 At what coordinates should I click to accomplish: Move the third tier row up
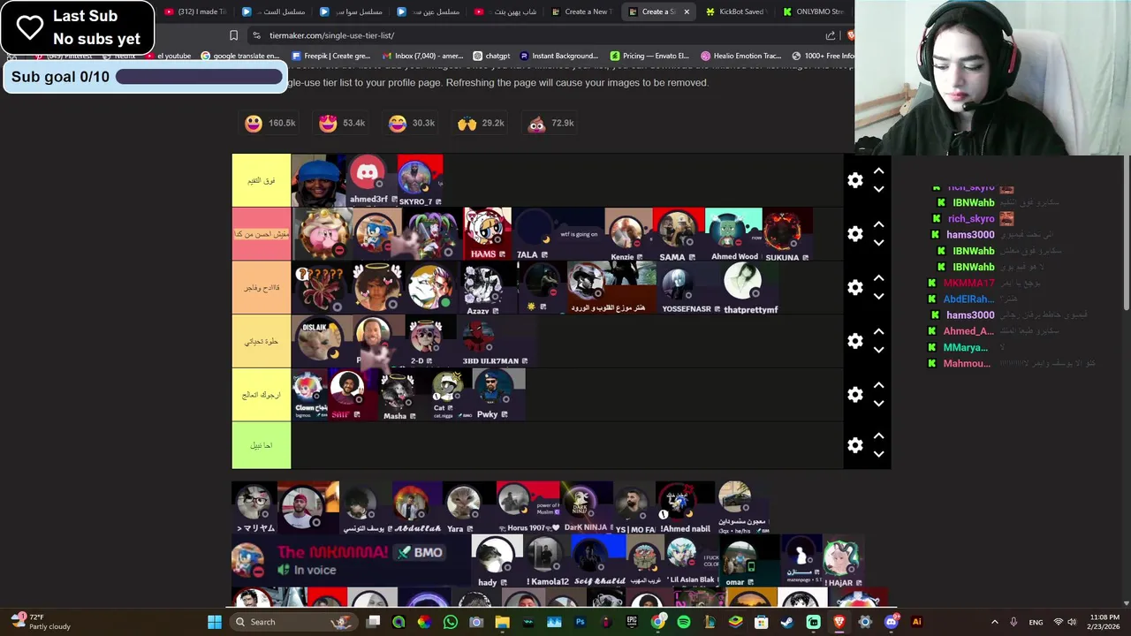[x=878, y=278]
